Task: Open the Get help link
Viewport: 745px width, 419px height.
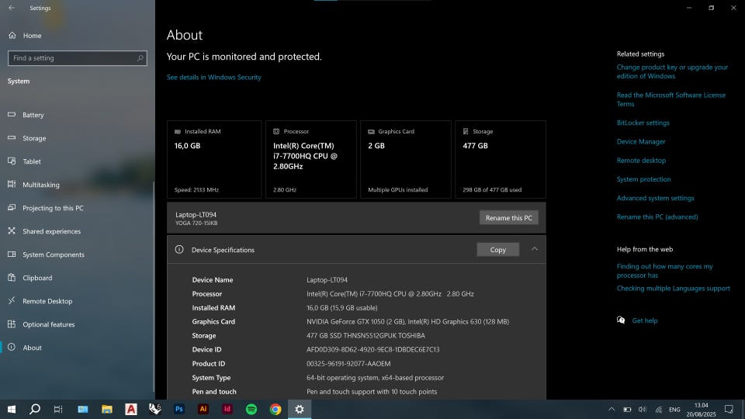Action: coord(644,320)
